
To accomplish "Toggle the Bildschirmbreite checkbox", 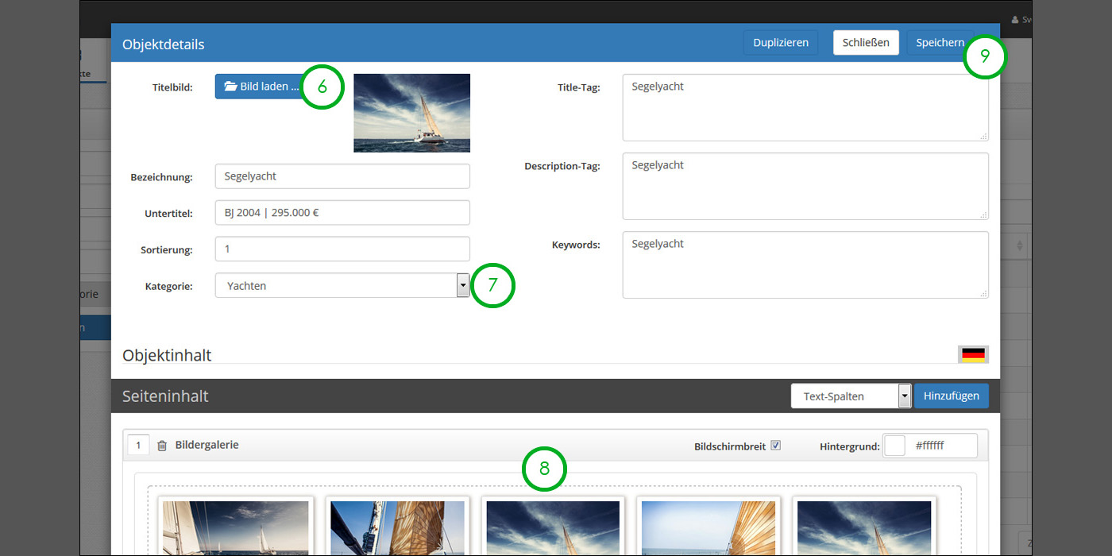I will pyautogui.click(x=776, y=446).
